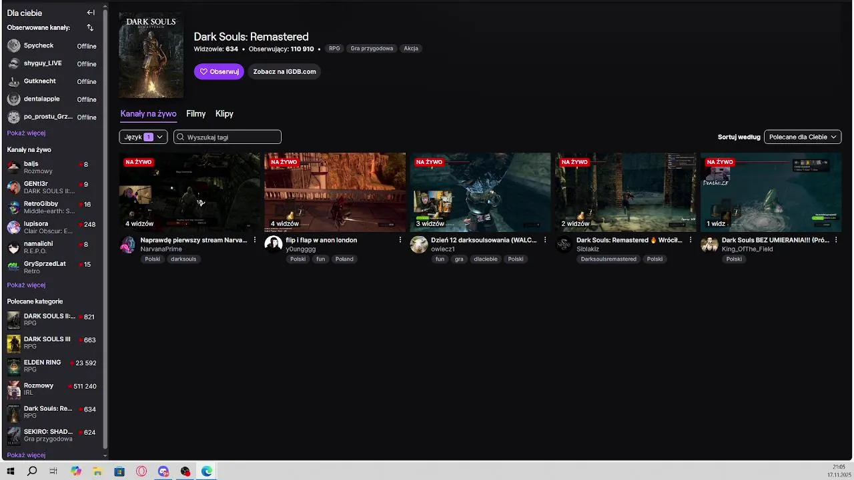The width and height of the screenshot is (854, 480).
Task: Open stream title flip i flap w anon london
Action: [x=321, y=240]
